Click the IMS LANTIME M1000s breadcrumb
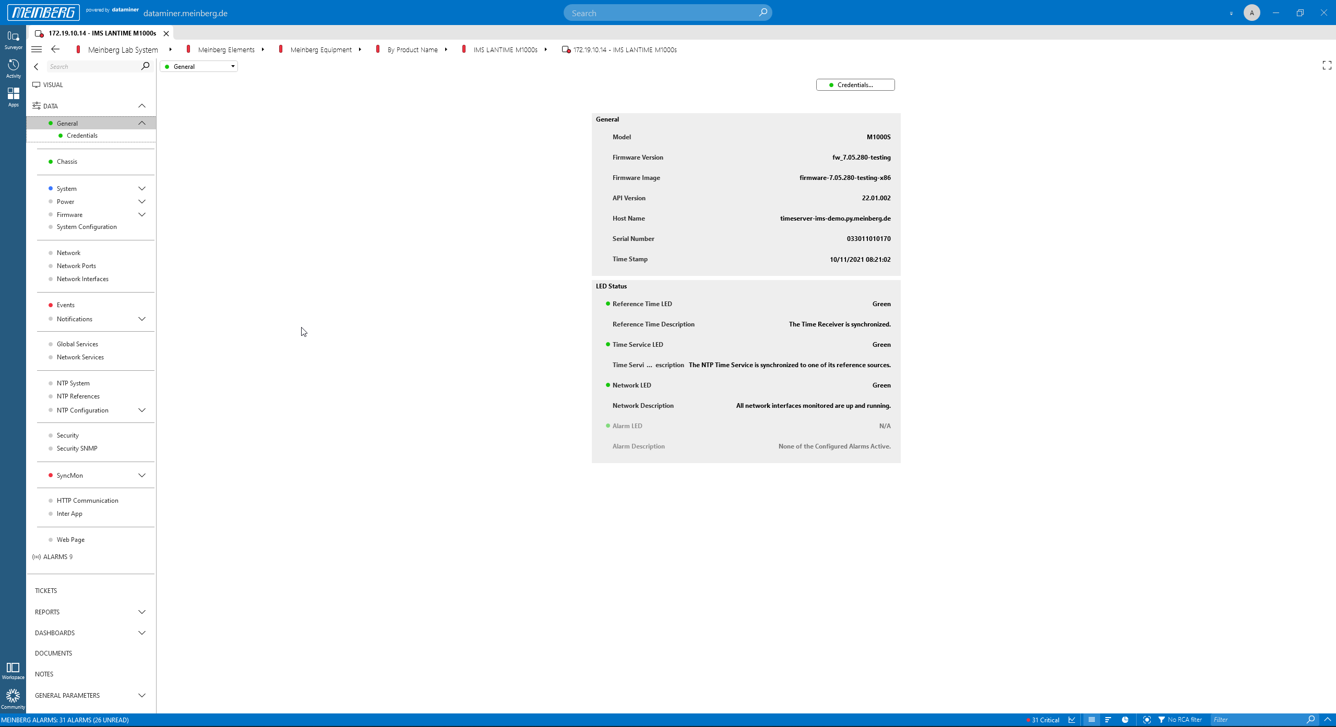The height and width of the screenshot is (727, 1336). (x=505, y=50)
